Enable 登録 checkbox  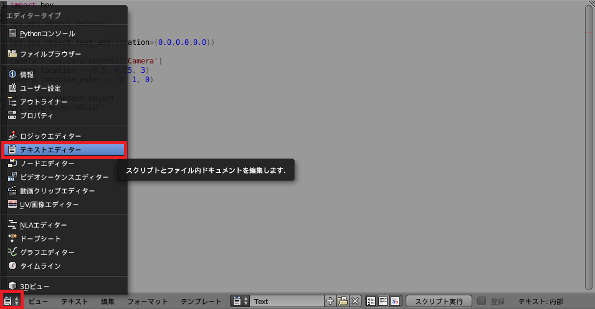(x=482, y=301)
